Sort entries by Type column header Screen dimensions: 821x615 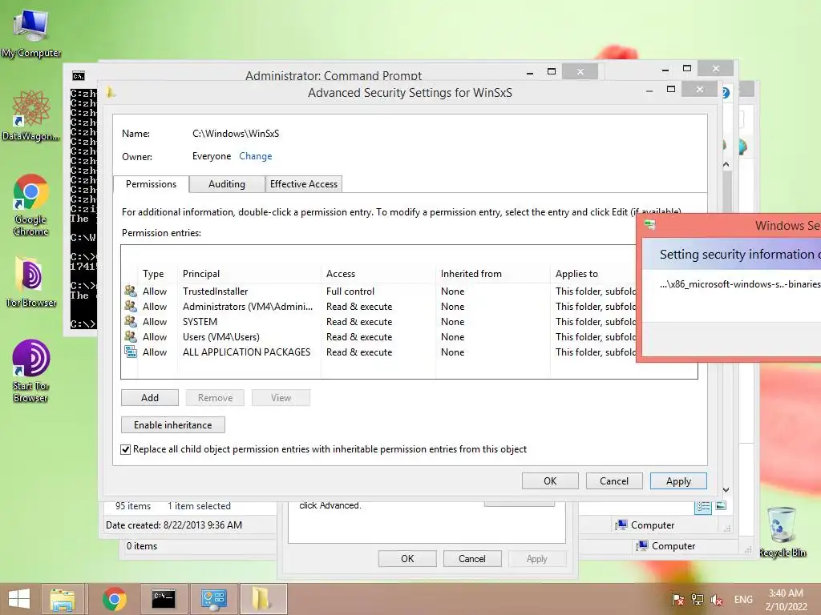click(x=153, y=274)
